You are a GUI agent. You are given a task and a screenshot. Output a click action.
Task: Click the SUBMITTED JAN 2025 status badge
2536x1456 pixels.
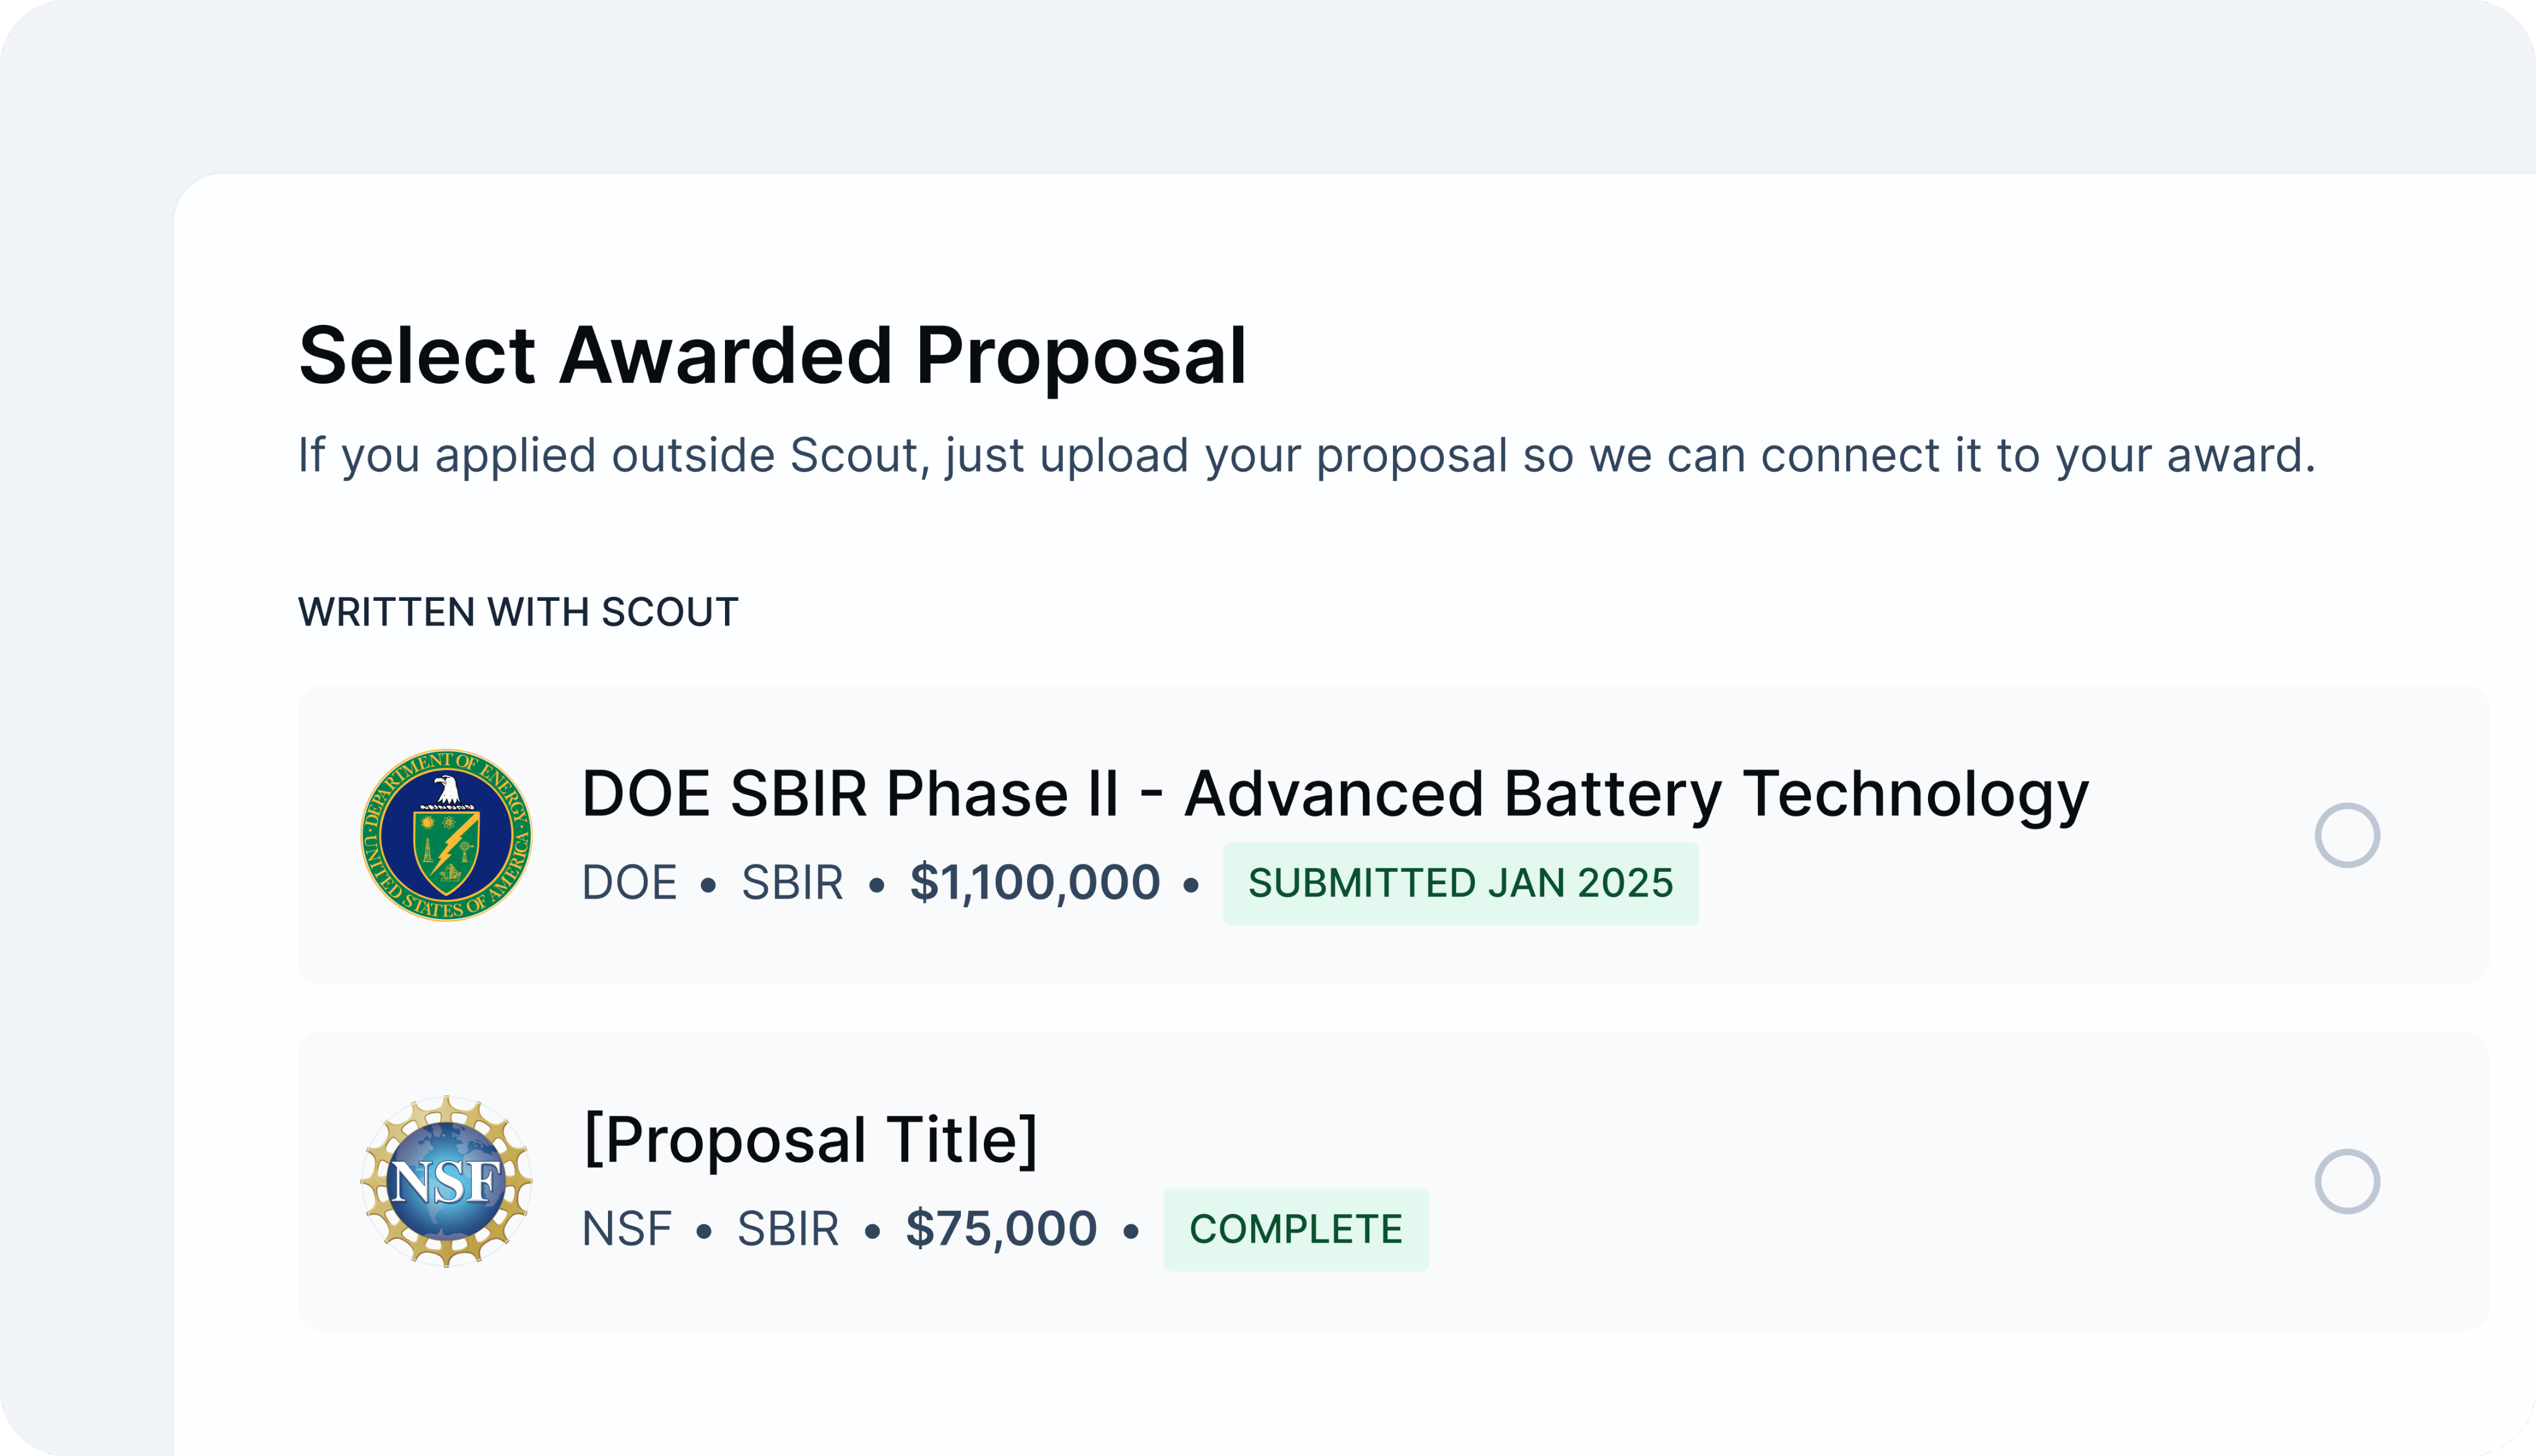(1461, 883)
